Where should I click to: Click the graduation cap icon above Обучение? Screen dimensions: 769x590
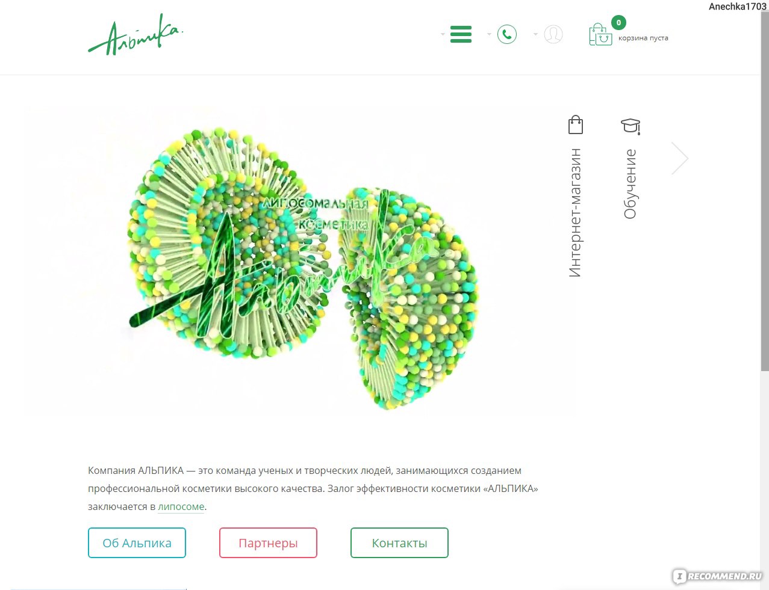[630, 126]
